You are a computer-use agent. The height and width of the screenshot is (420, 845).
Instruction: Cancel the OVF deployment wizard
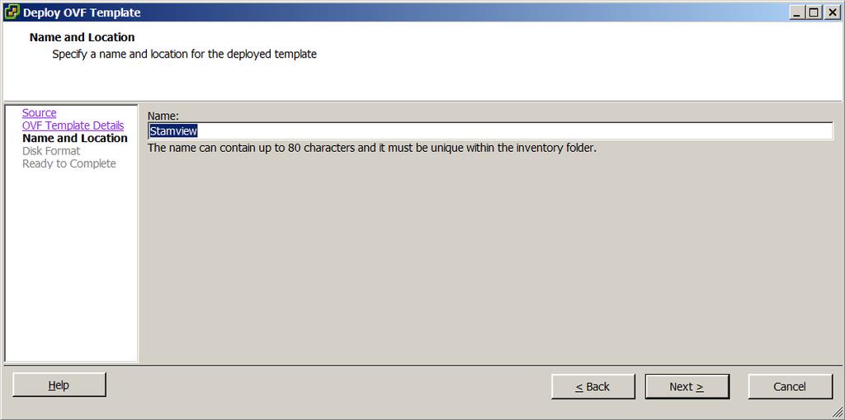click(x=790, y=386)
